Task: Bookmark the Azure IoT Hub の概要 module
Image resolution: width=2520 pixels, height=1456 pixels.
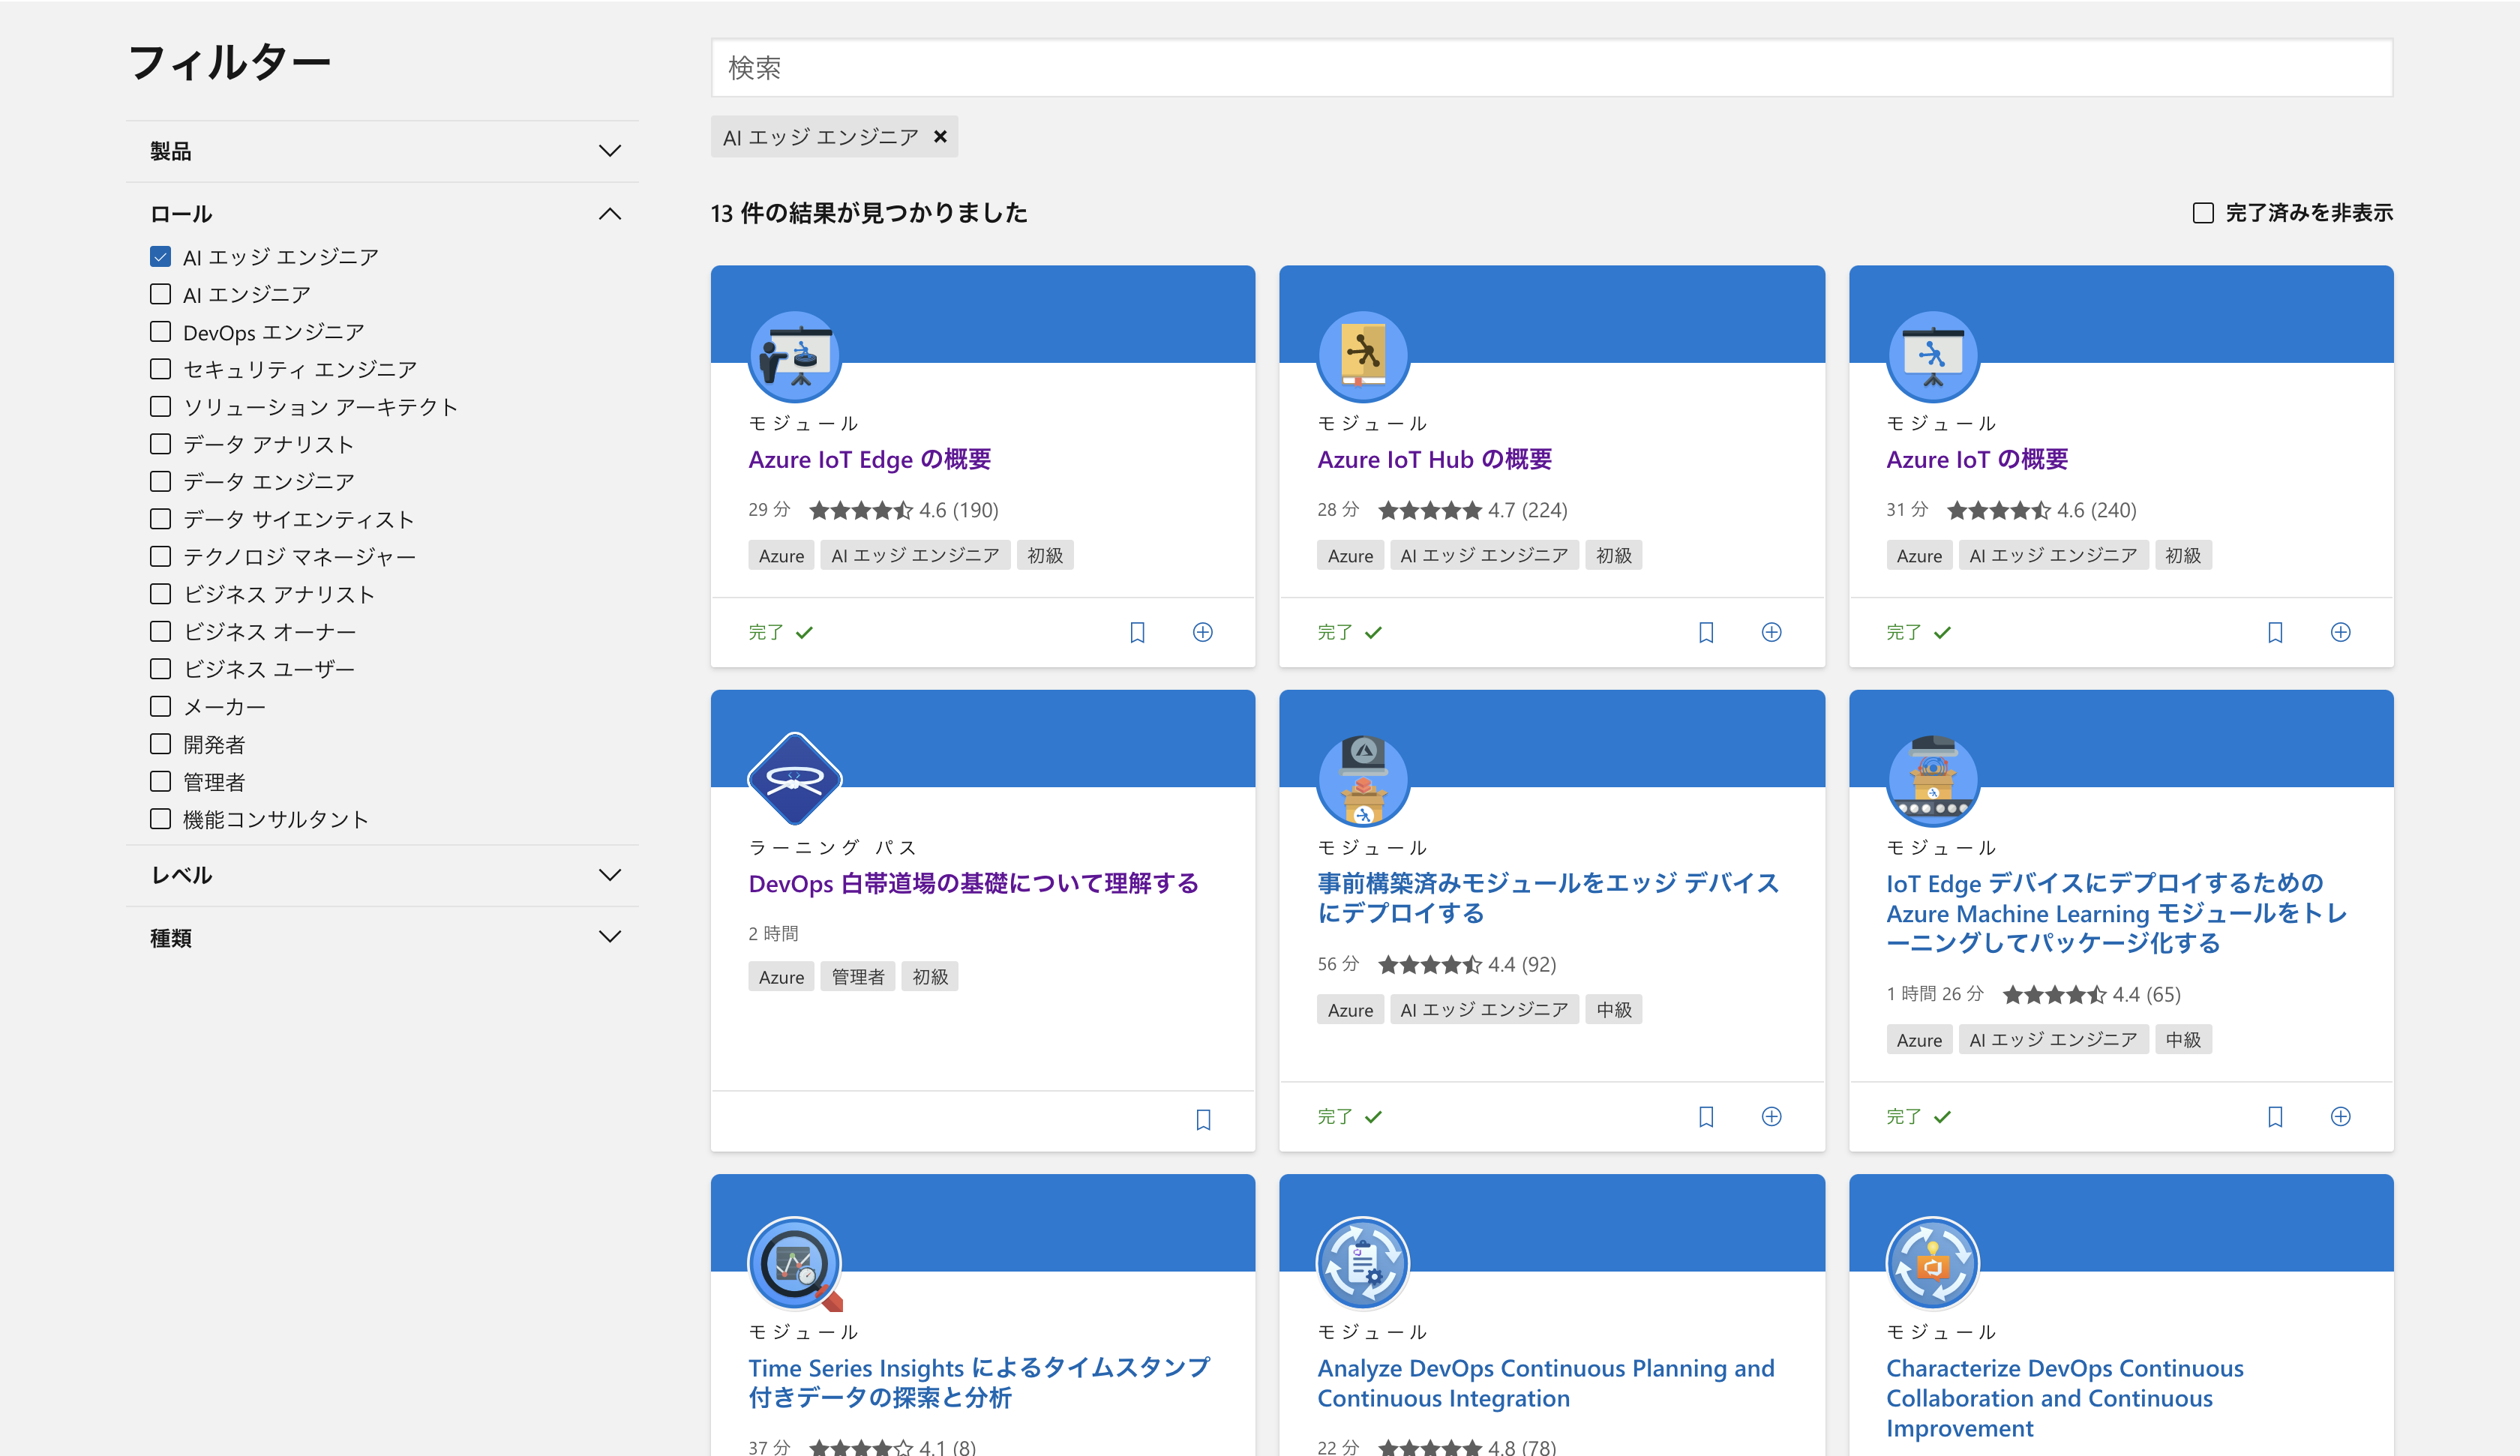Action: [x=1706, y=632]
